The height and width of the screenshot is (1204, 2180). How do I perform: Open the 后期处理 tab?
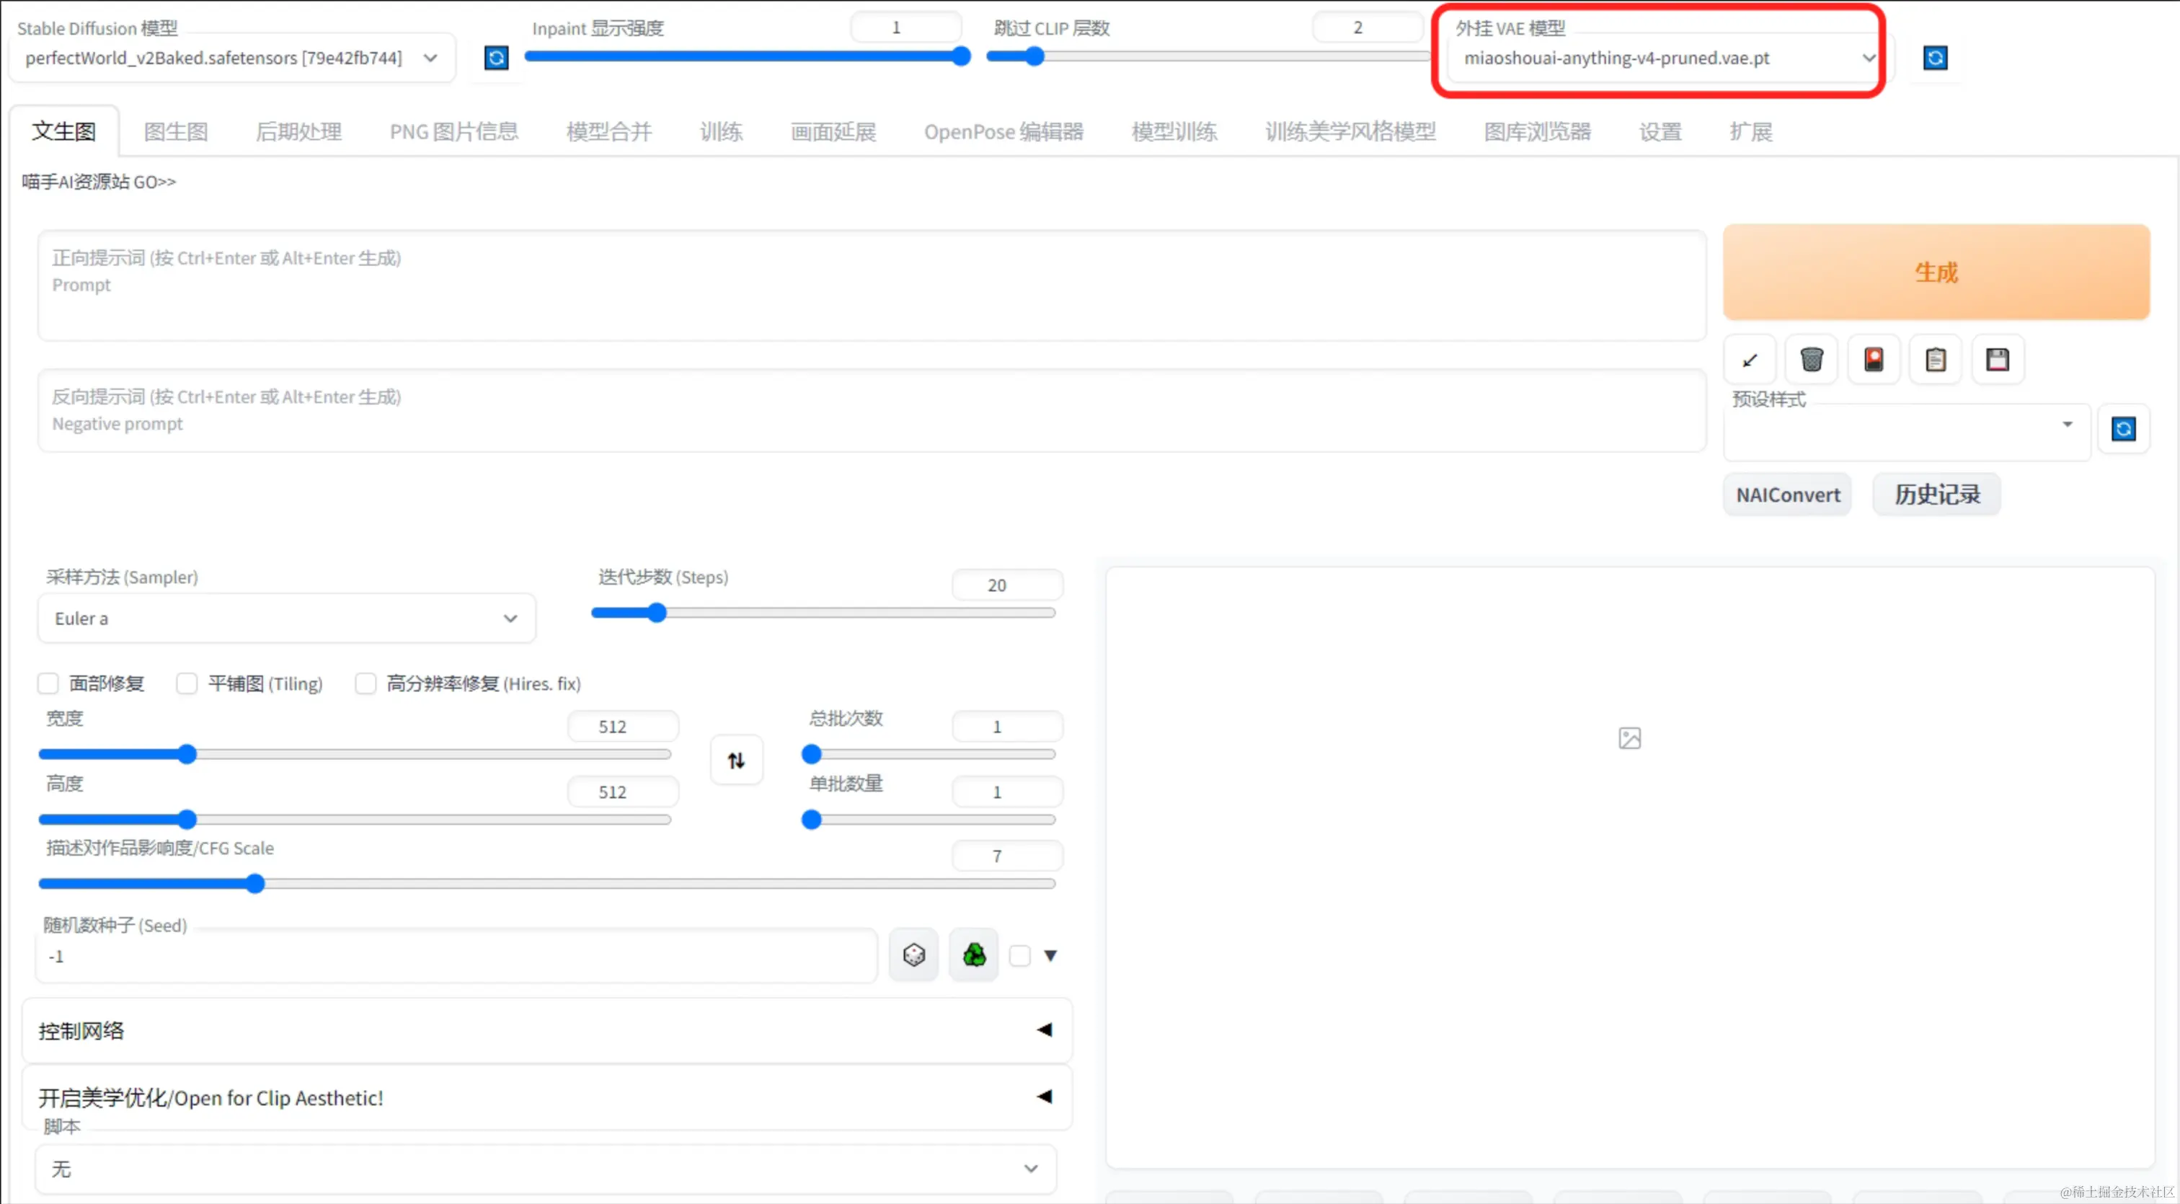click(298, 132)
